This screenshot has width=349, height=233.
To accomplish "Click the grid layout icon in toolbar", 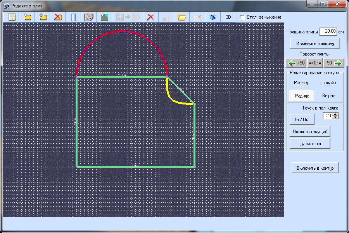I will pos(12,17).
